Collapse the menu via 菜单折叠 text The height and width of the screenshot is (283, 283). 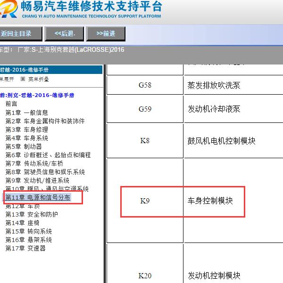(x=39, y=79)
